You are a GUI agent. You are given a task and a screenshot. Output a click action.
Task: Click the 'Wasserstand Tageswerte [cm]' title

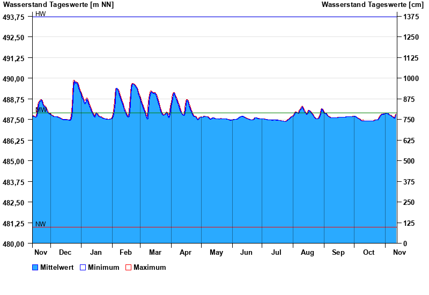click(x=372, y=5)
